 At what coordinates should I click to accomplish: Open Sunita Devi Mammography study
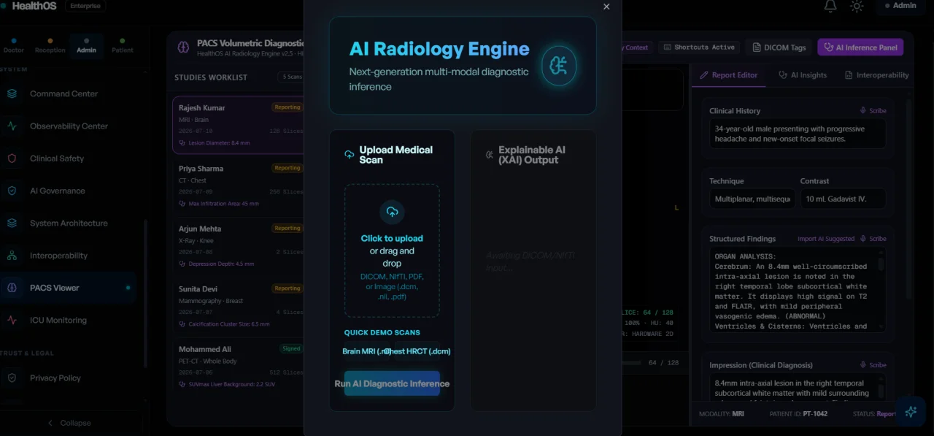(239, 306)
